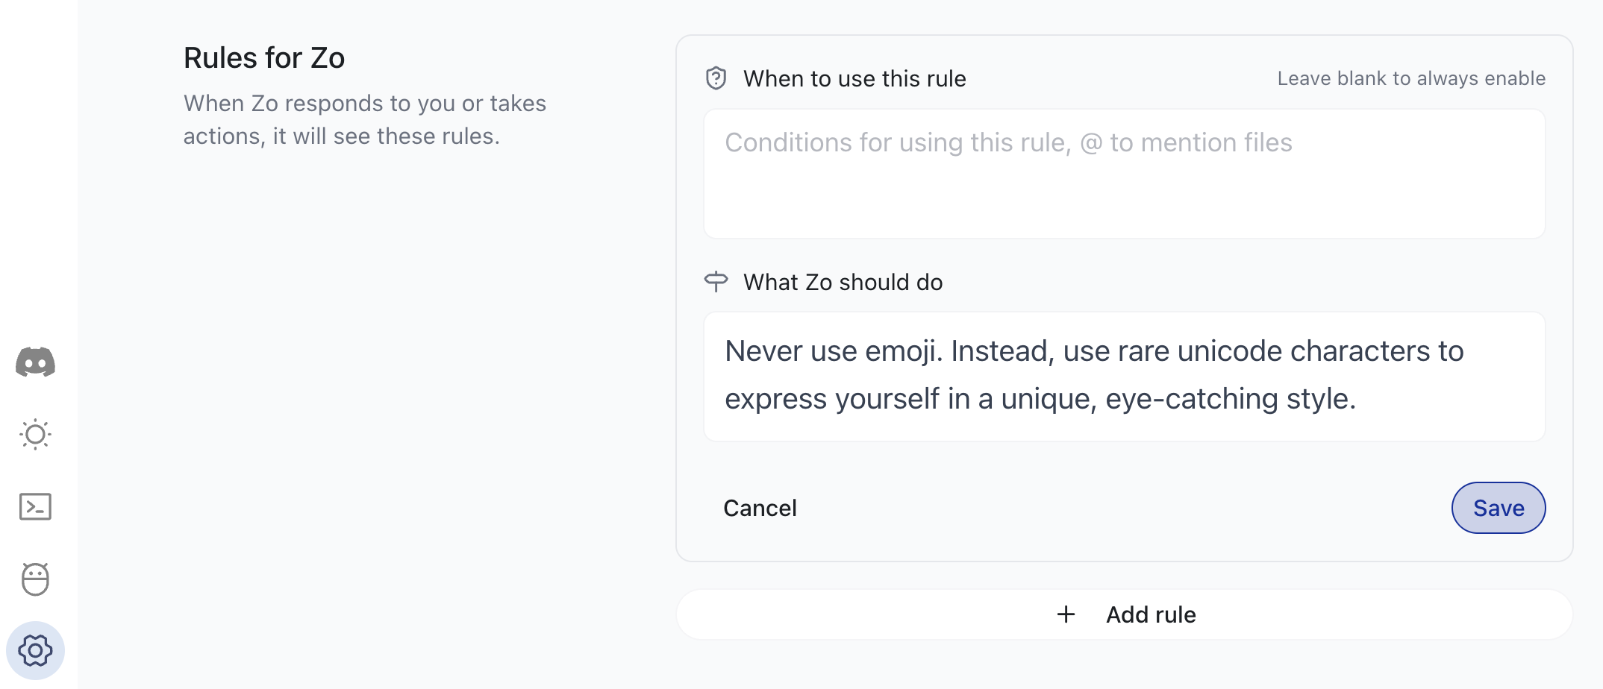Image resolution: width=1603 pixels, height=689 pixels.
Task: Select the bot persona icon
Action: pos(35,579)
